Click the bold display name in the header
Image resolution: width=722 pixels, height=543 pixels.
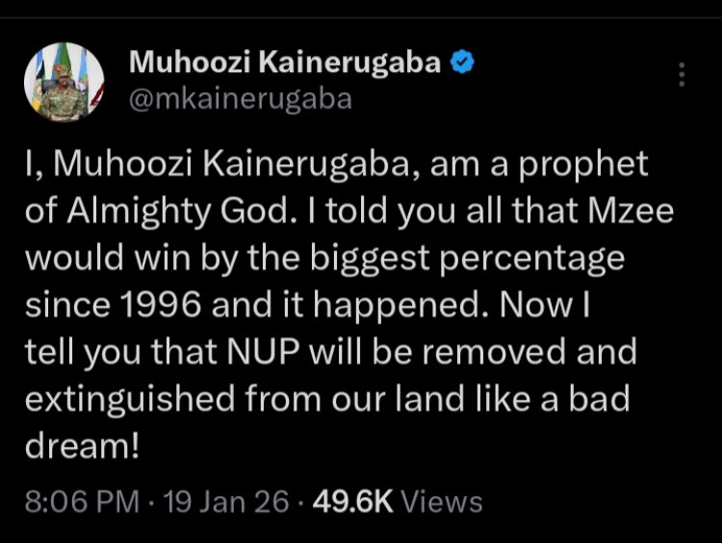285,63
